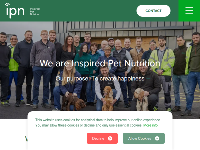
Task: Open the CONTACT page button
Action: coord(153,11)
